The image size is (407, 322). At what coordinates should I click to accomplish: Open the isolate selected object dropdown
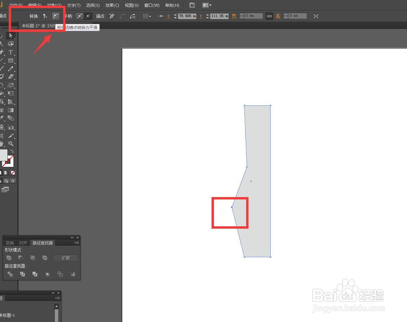click(147, 16)
